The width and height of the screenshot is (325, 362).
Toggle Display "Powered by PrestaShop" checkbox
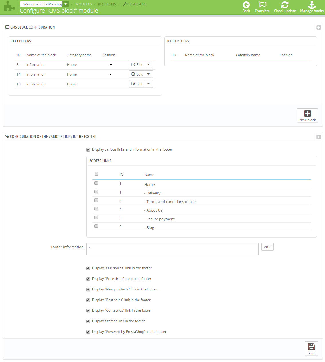(x=88, y=332)
